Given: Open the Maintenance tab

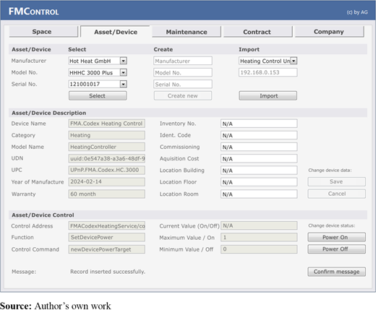Looking at the screenshot, I should click(x=187, y=32).
